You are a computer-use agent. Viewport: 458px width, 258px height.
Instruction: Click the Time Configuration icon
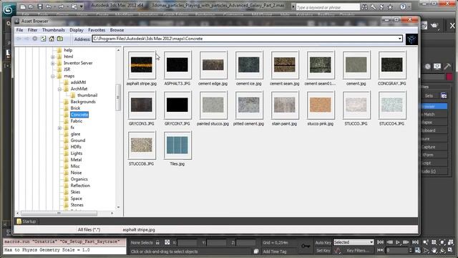[418, 250]
